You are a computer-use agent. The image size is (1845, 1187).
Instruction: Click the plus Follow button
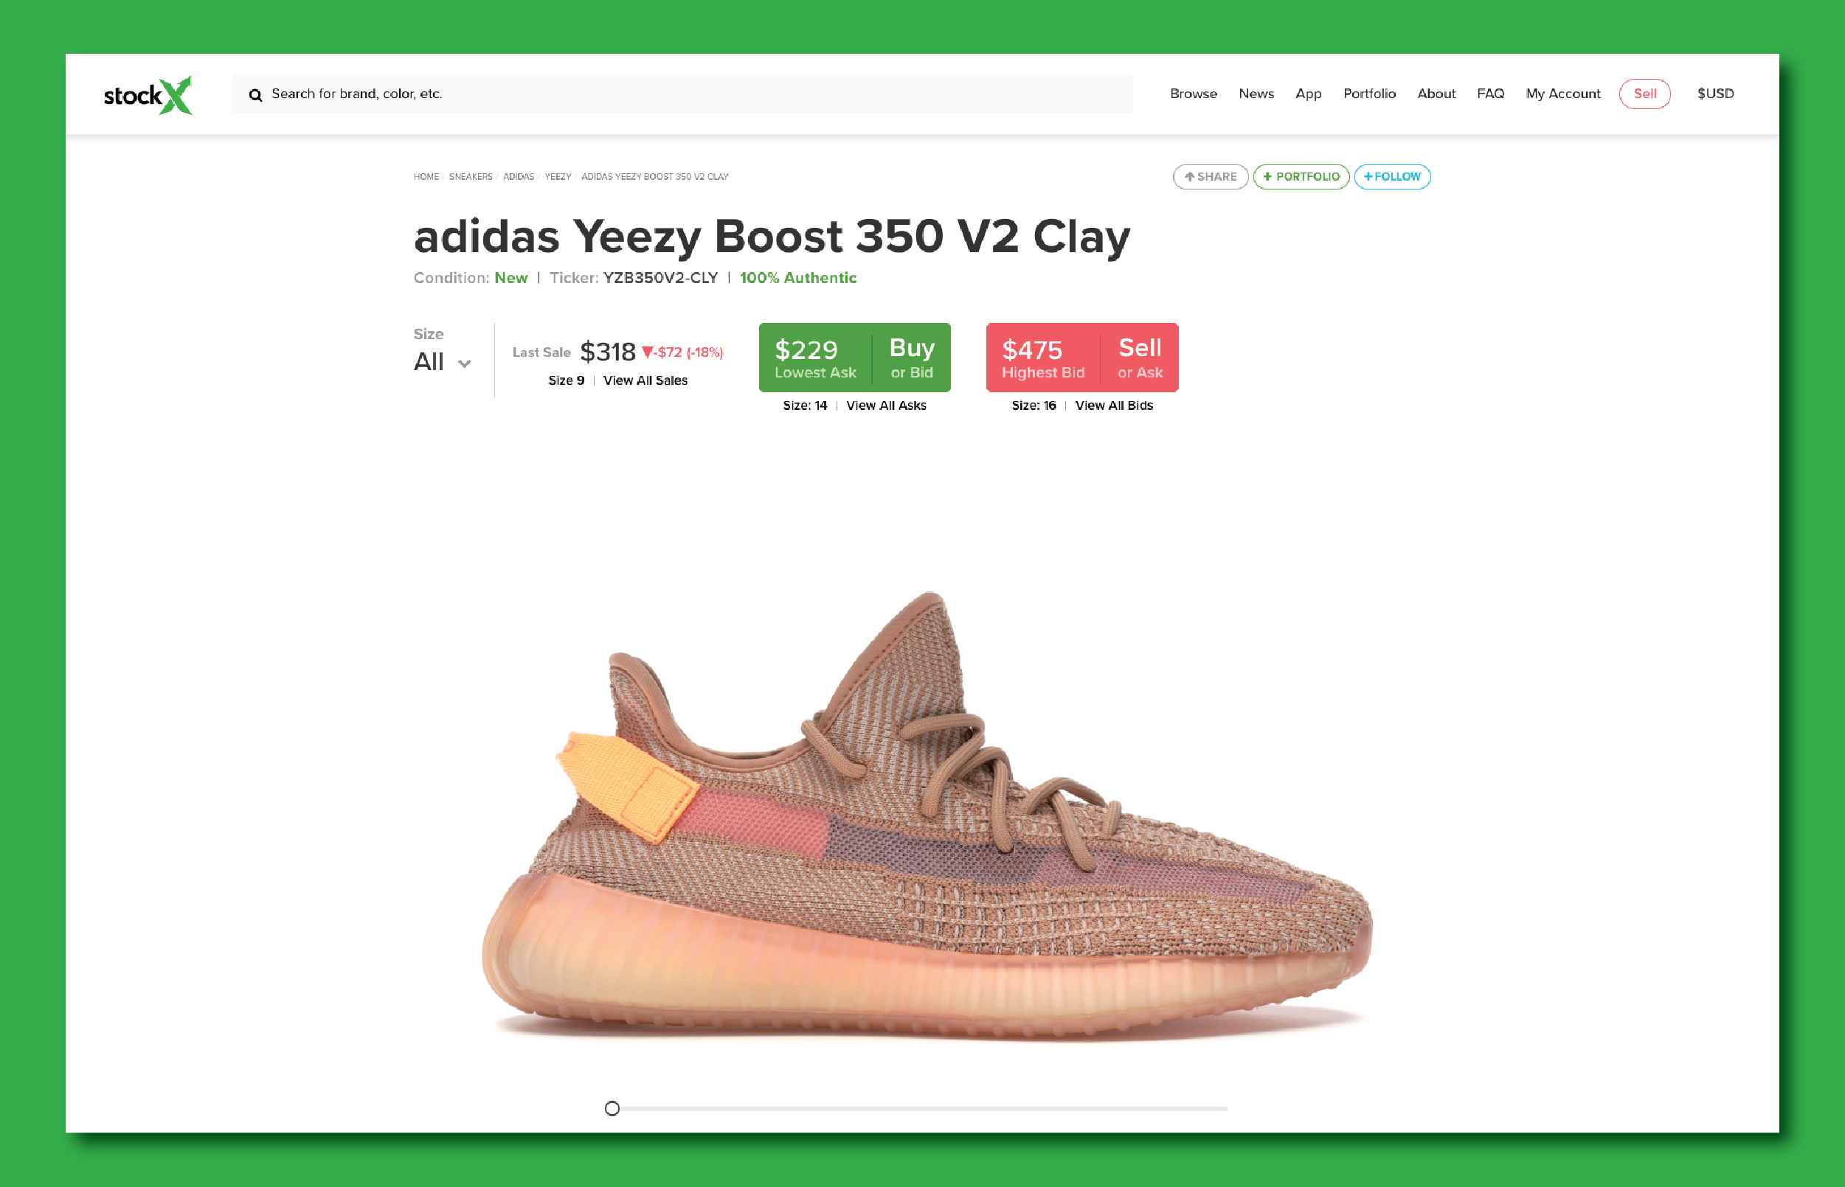[x=1391, y=176]
